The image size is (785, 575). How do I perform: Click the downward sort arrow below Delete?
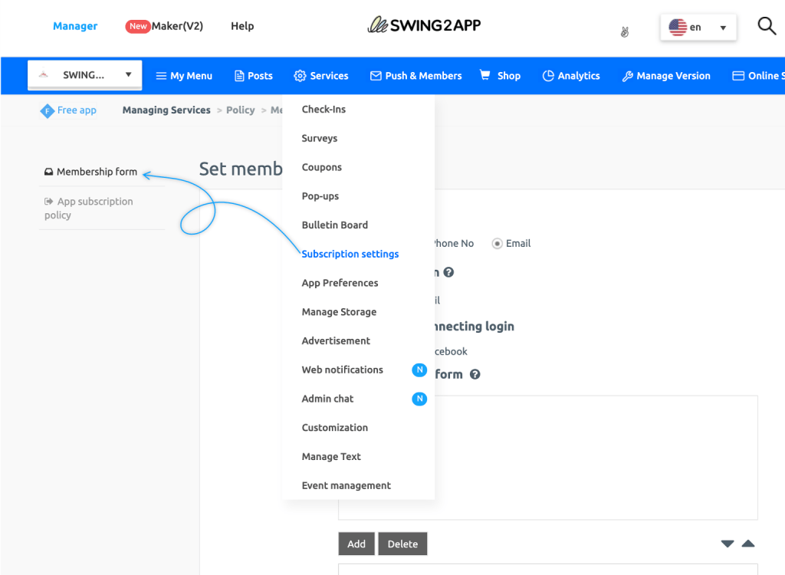point(726,544)
